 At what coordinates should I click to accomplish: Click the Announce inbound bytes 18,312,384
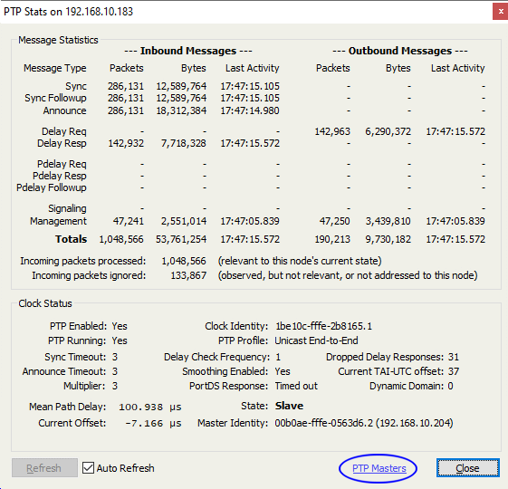[181, 110]
